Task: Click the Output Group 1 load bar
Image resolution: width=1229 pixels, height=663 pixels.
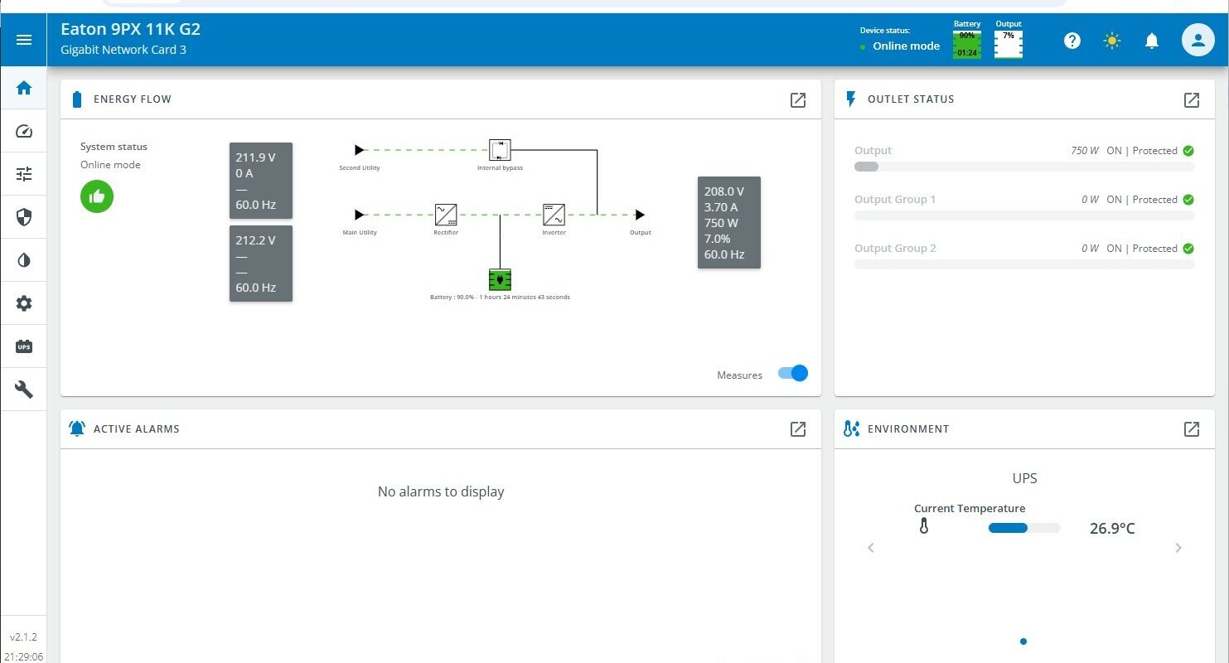Action: tap(1024, 215)
